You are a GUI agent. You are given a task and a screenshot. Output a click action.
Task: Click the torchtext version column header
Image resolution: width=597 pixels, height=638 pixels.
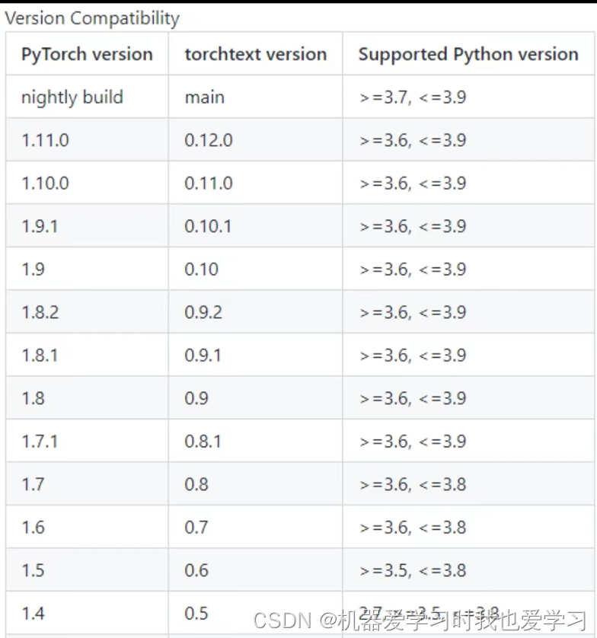click(x=256, y=54)
